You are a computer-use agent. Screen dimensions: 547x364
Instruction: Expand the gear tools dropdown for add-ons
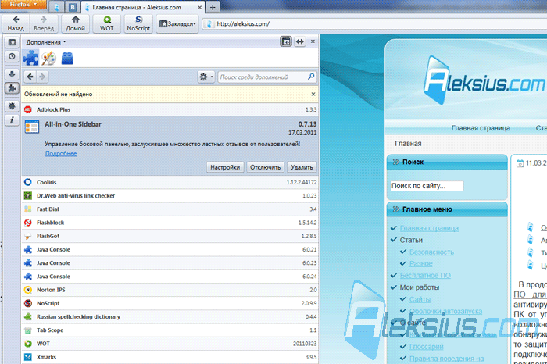[206, 77]
